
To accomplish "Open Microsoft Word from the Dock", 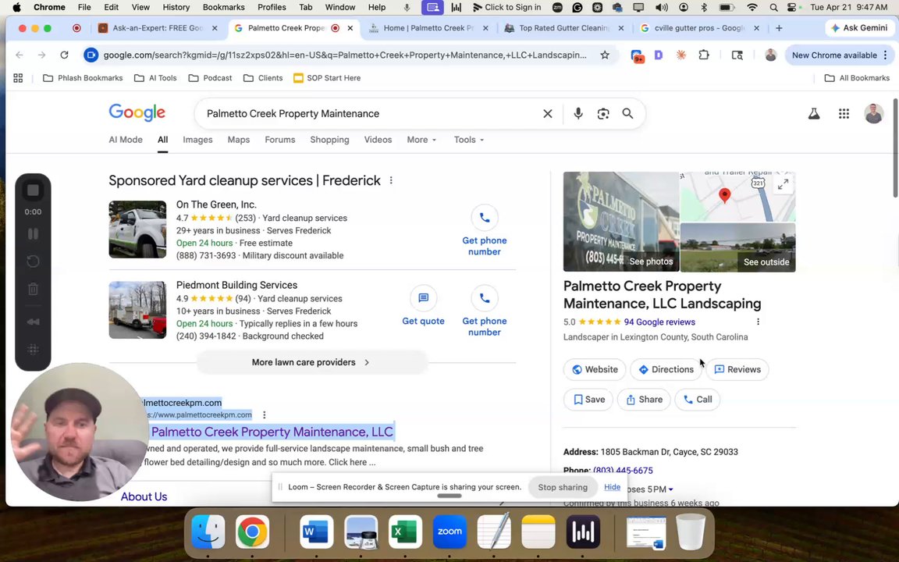I will pyautogui.click(x=317, y=532).
